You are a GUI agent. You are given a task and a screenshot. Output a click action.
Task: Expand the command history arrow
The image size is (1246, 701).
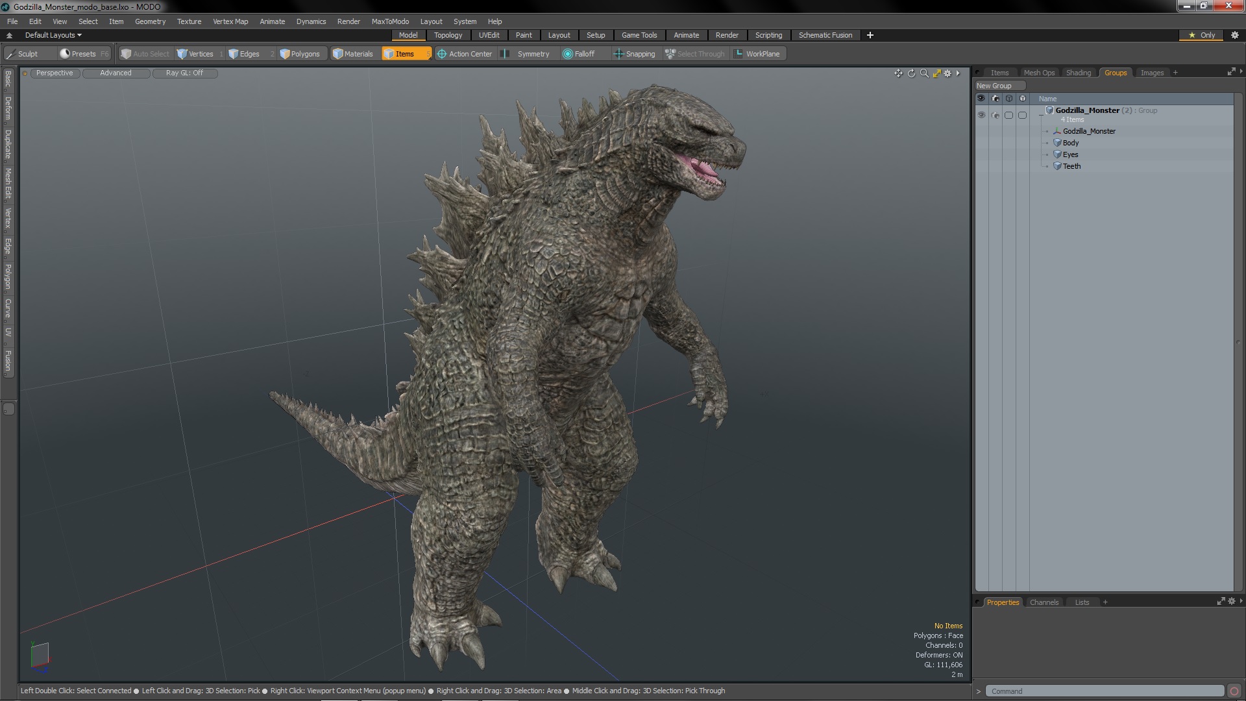(979, 691)
